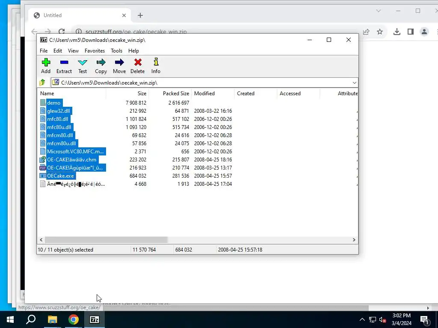Show hidden system tray icons chevron
The width and height of the screenshot is (438, 328).
[x=362, y=319]
